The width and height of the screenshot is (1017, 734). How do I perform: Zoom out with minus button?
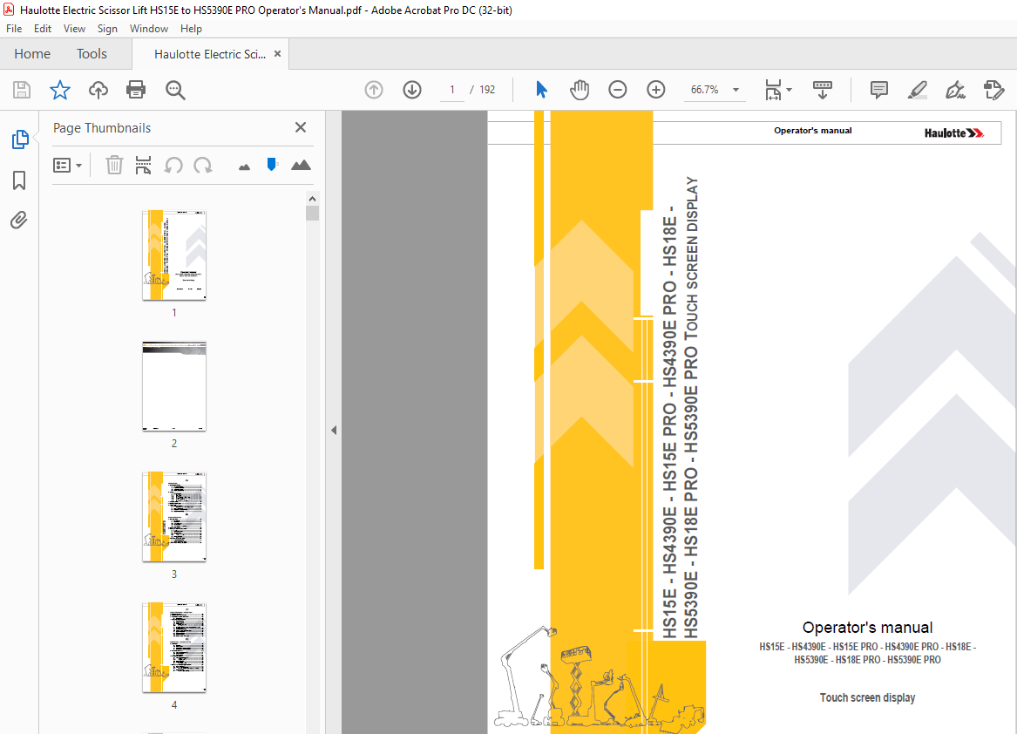pyautogui.click(x=618, y=90)
